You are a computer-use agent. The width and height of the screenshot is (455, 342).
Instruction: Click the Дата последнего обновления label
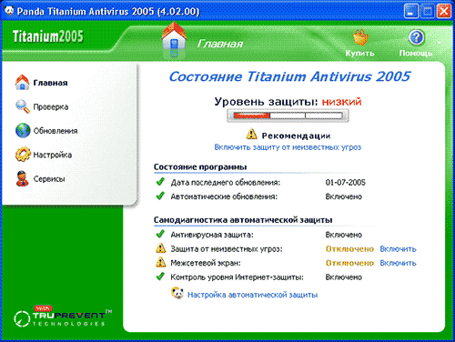pyautogui.click(x=226, y=183)
